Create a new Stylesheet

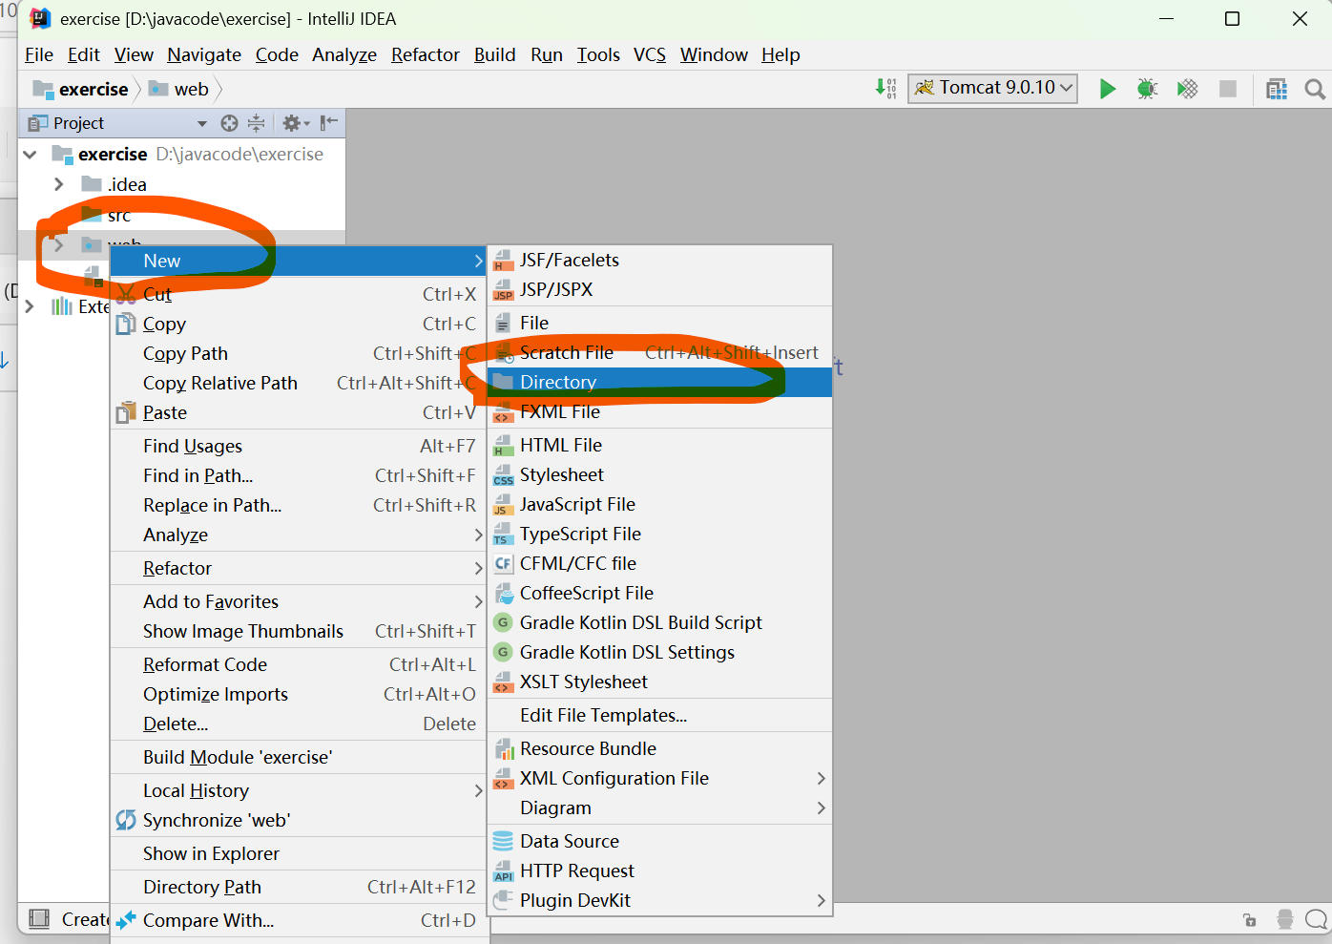[659, 474]
